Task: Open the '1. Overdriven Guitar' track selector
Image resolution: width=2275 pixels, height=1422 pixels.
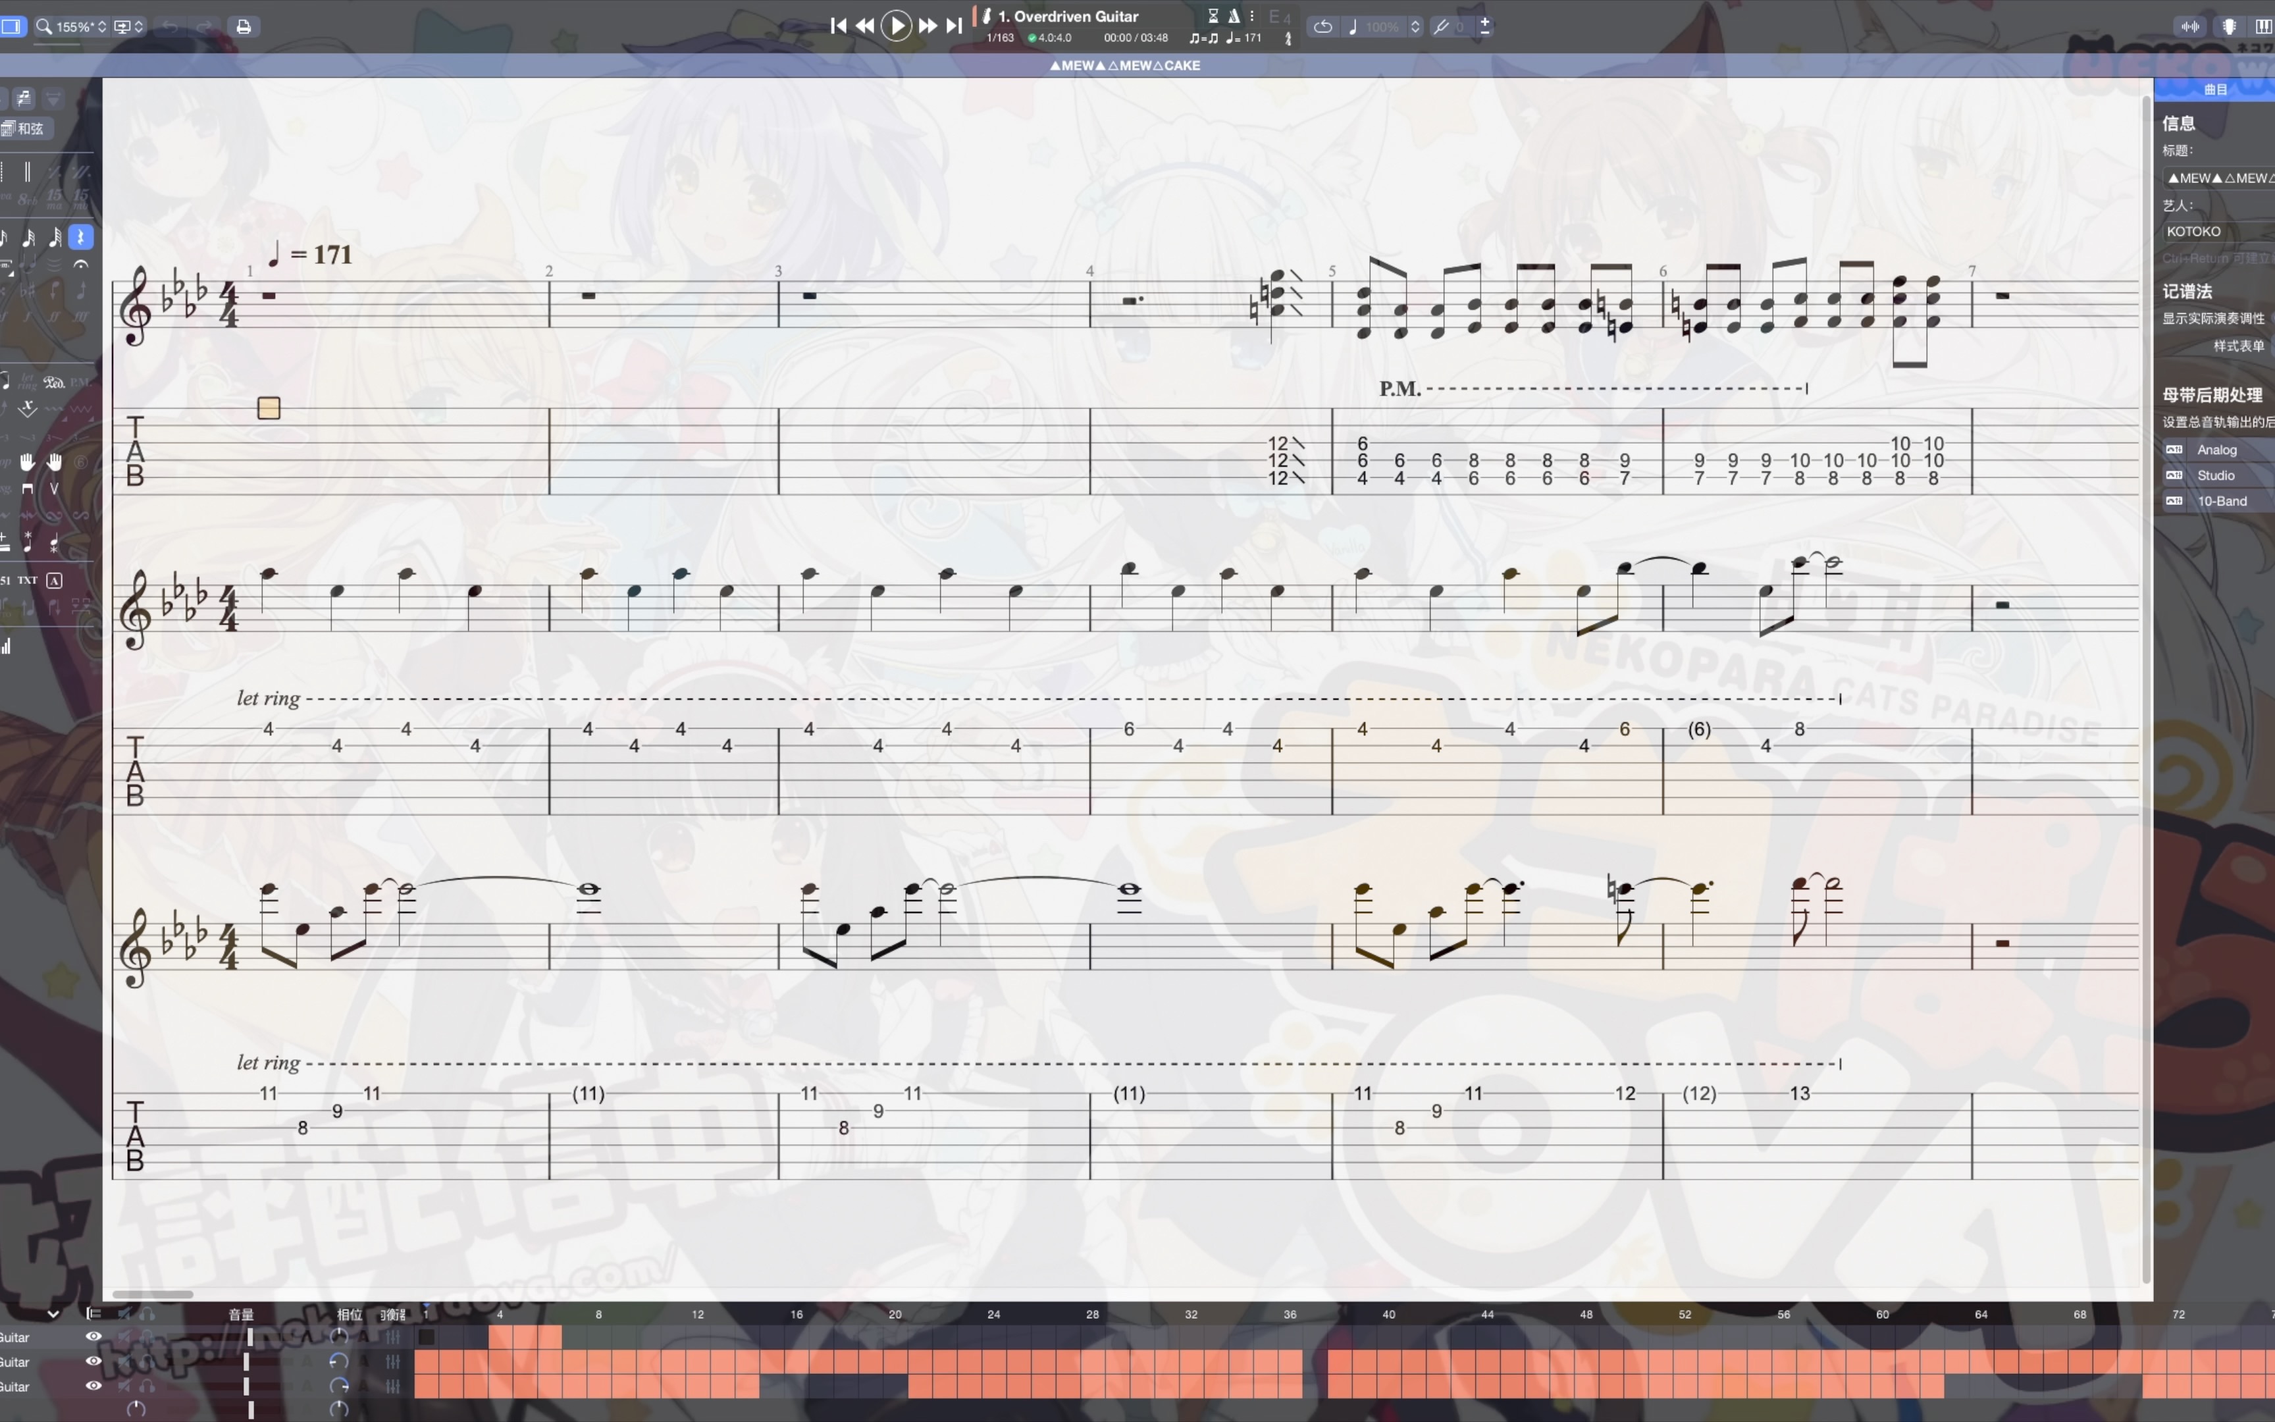Action: pyautogui.click(x=1068, y=16)
